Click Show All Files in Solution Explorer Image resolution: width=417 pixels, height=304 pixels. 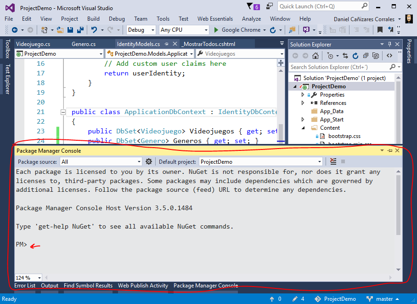pos(376,56)
